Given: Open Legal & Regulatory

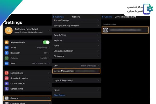Looking at the screenshot, I should point(76,80).
